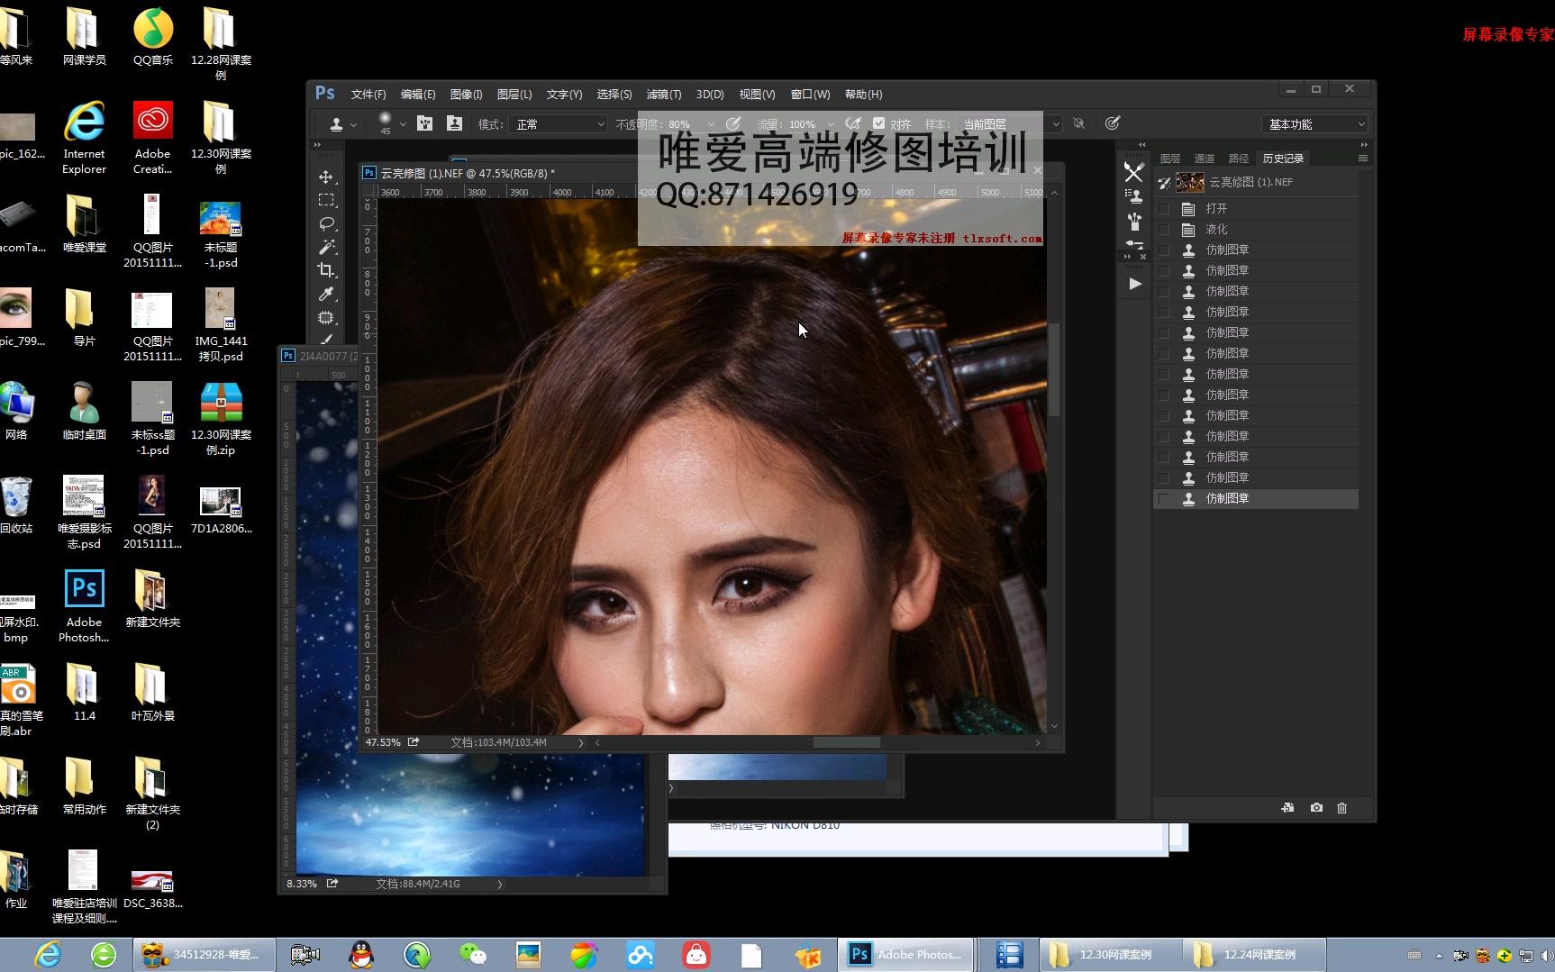The image size is (1555, 972).
Task: Open the flow 100% slider dropdown
Action: 830,124
